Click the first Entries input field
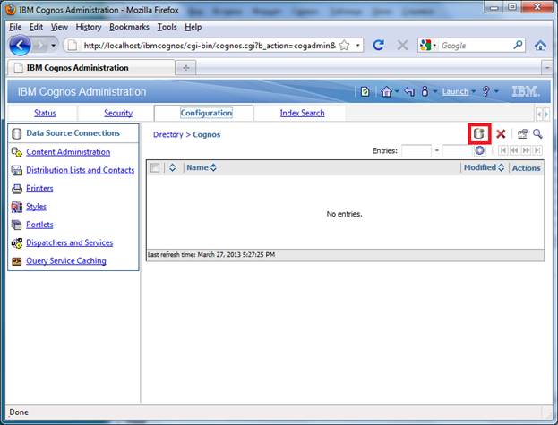558x425 pixels. click(416, 150)
